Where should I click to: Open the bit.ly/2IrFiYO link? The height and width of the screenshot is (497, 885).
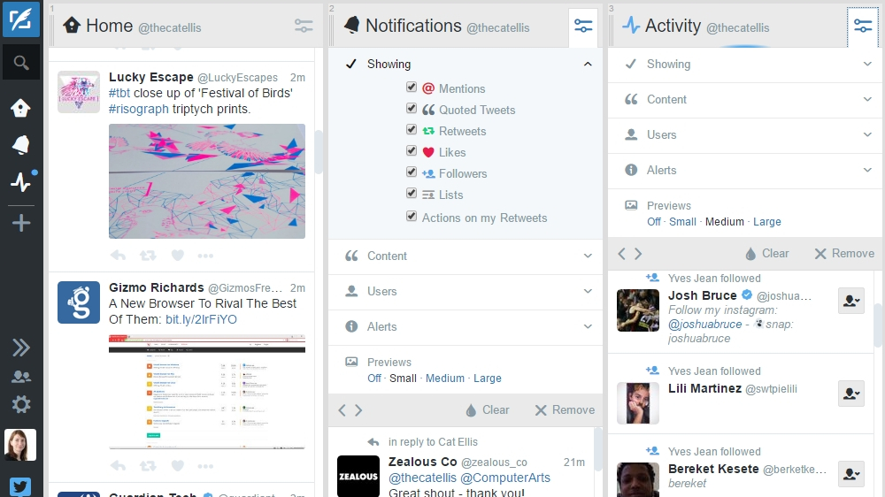pyautogui.click(x=201, y=319)
